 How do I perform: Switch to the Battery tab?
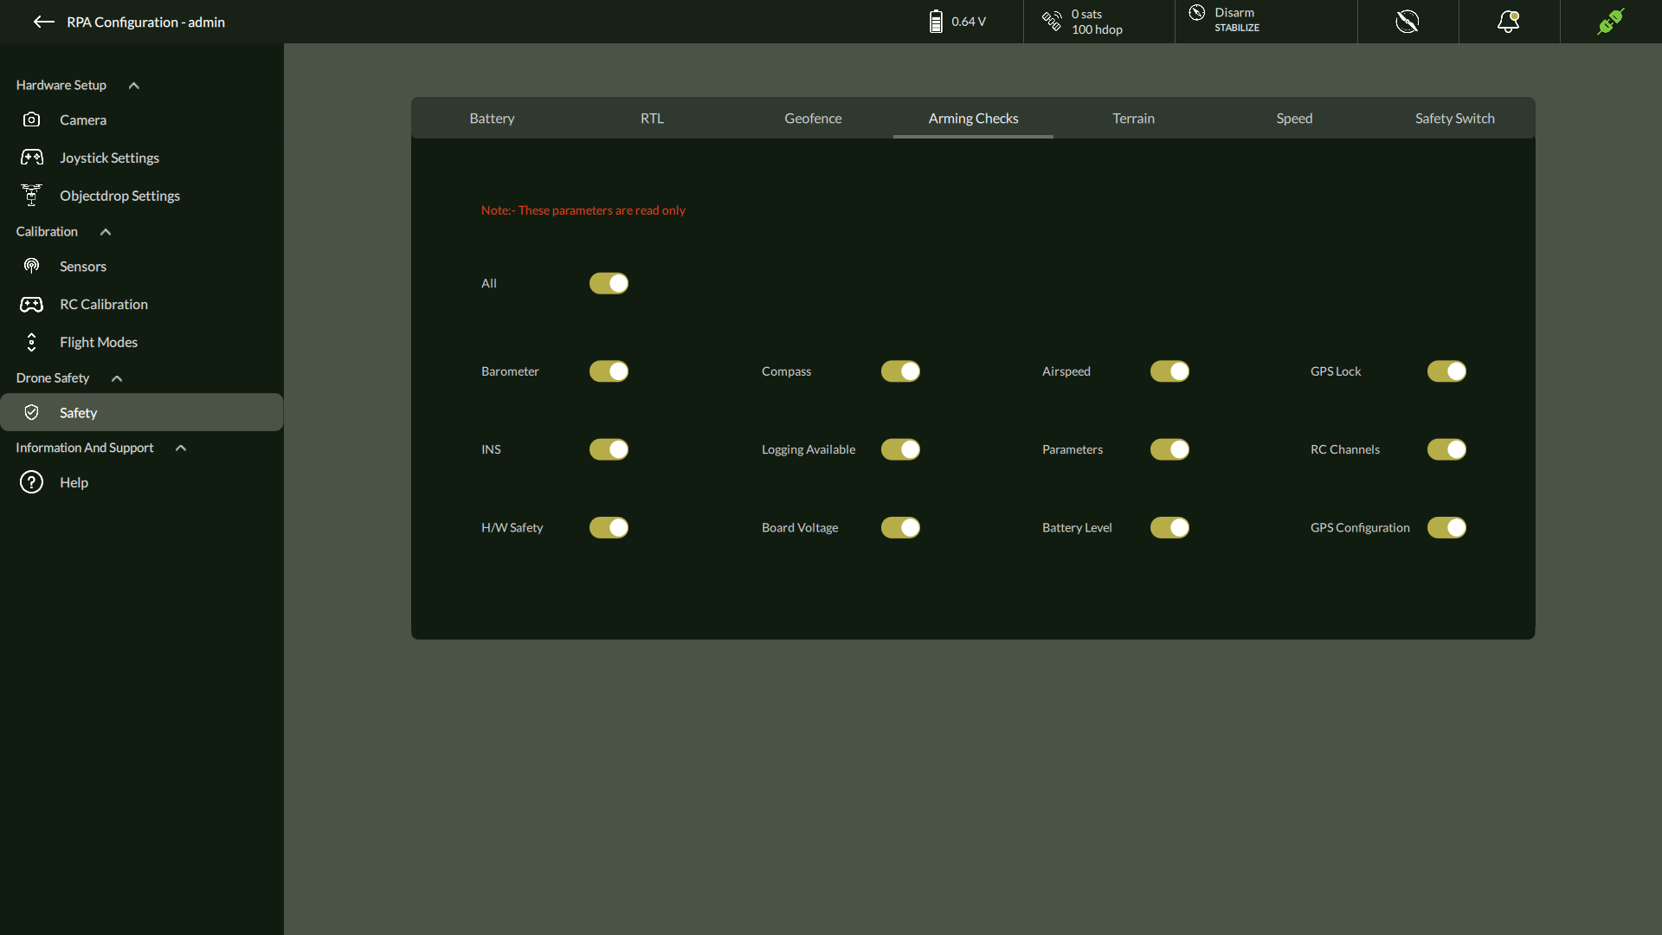pos(492,119)
